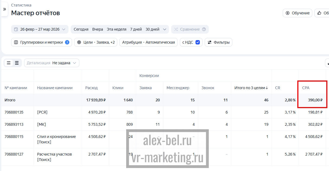Click the play icon in the Обучение button
This screenshot has height=171, width=329.
click(288, 13)
